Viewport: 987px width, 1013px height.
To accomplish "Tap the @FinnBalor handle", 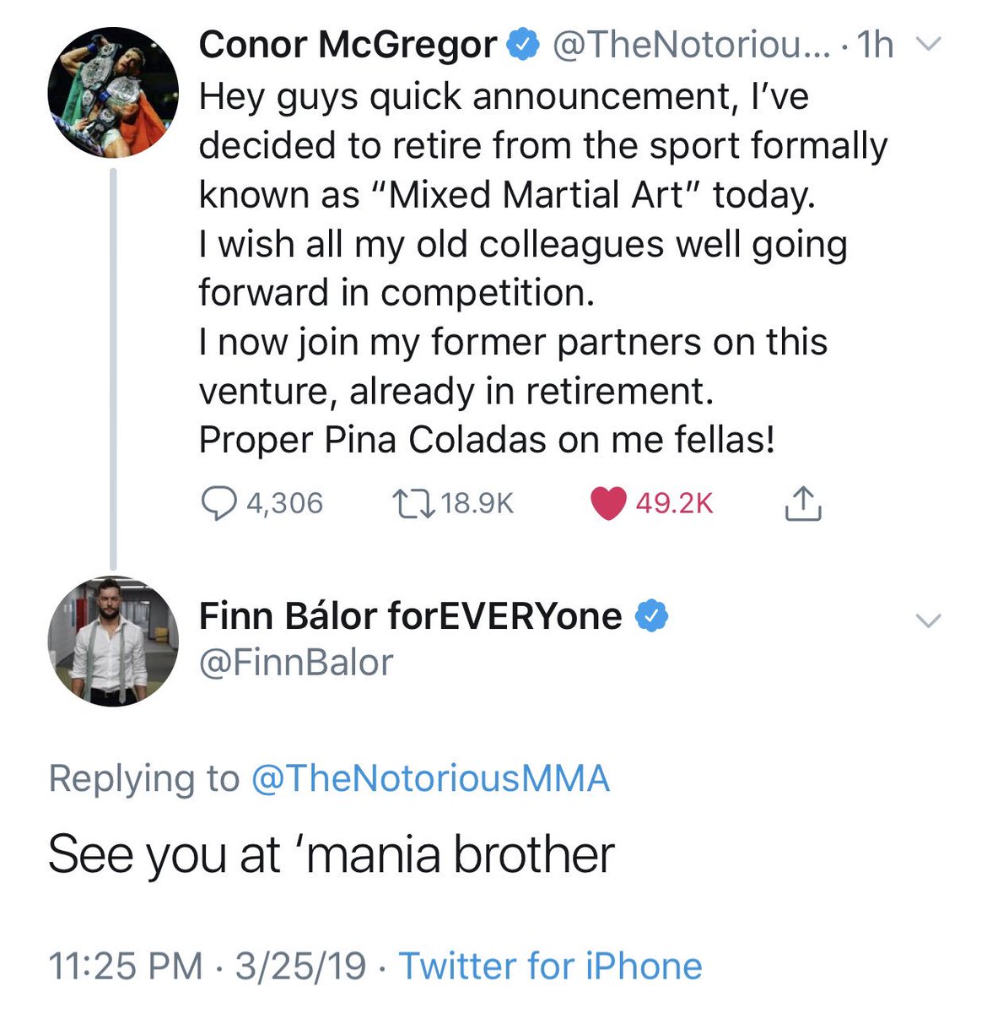I will (x=296, y=663).
